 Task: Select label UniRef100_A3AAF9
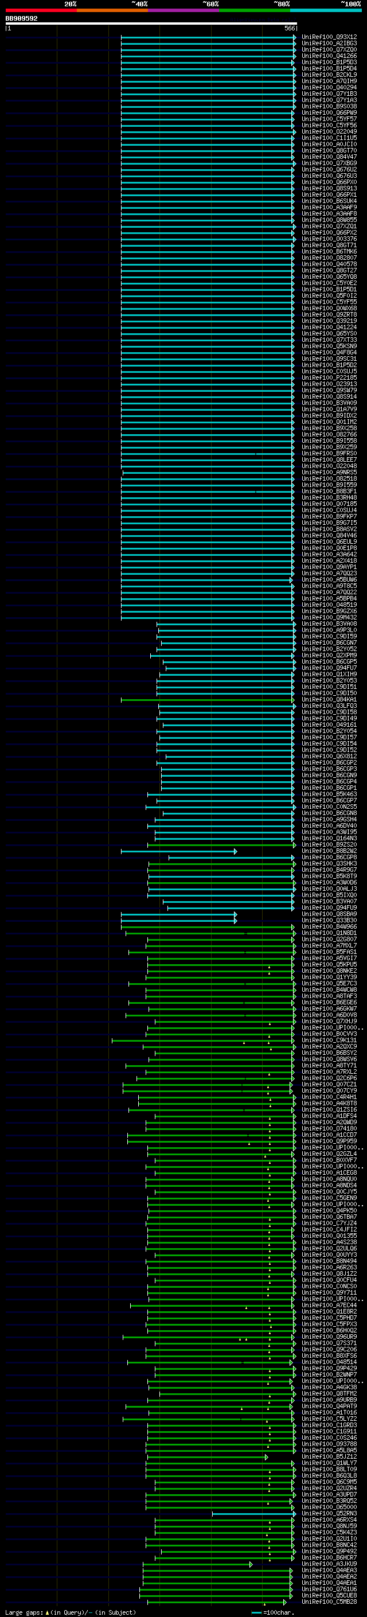[329, 207]
